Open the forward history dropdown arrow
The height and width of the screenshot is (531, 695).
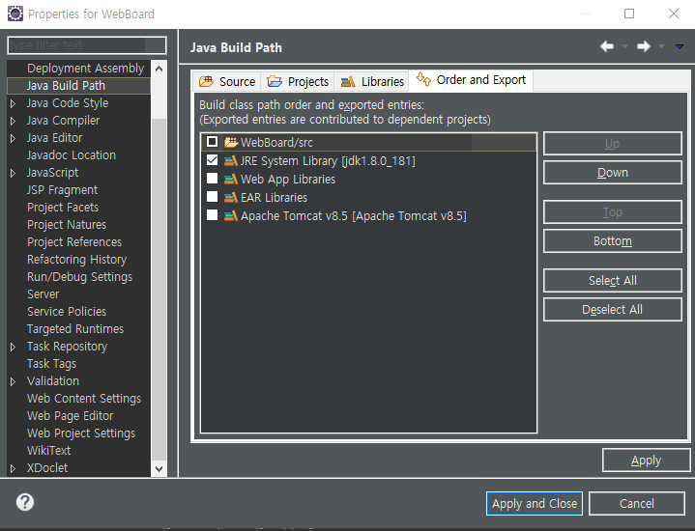tap(661, 46)
